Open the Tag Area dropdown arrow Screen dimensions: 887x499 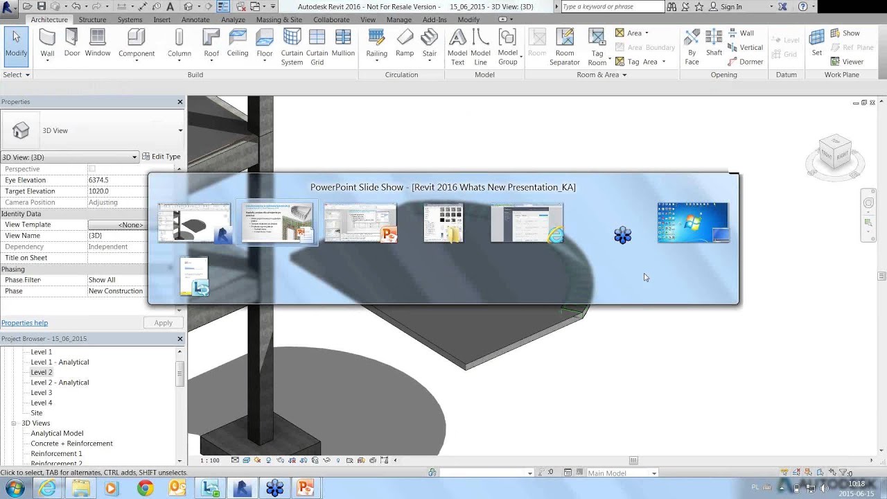tap(663, 62)
